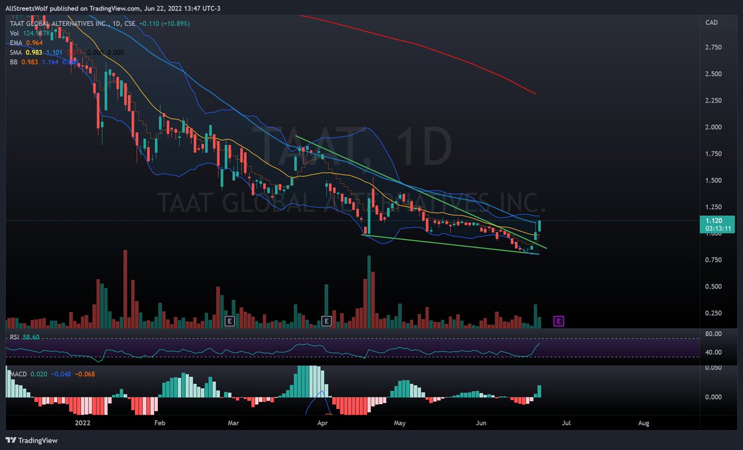The width and height of the screenshot is (743, 450).
Task: Click the CAD currency label
Action: [x=711, y=22]
